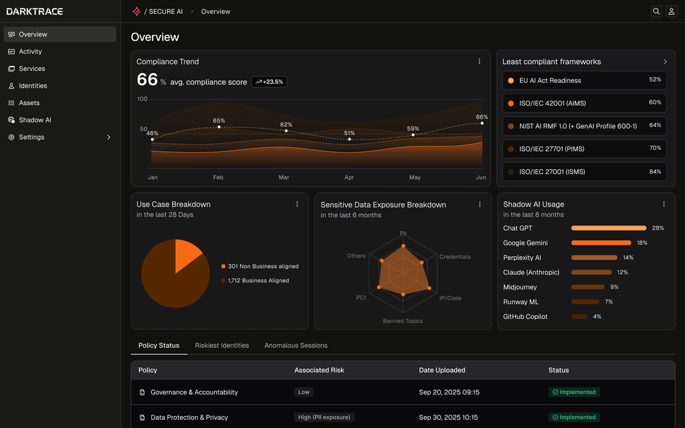Click the Associated Risk column header

point(319,370)
